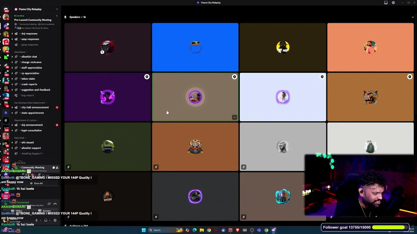
Task: Collapse the Help Desk category
Action: [20, 138]
